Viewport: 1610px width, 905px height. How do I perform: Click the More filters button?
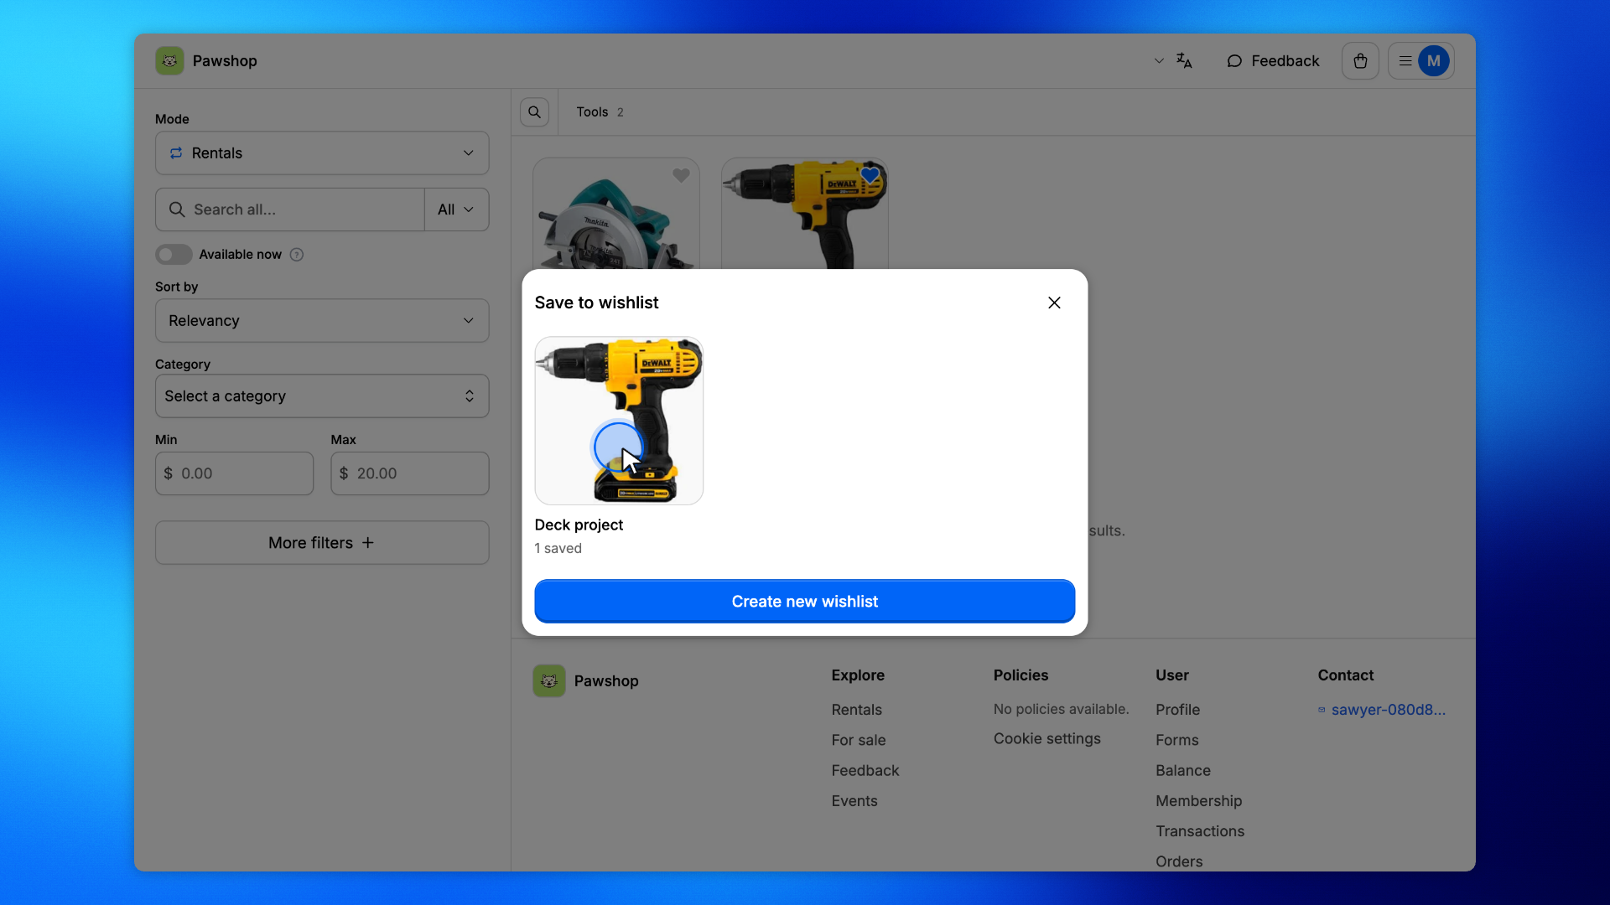(x=322, y=543)
